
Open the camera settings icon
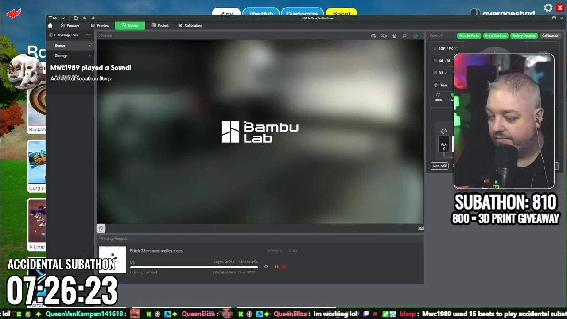[405, 35]
